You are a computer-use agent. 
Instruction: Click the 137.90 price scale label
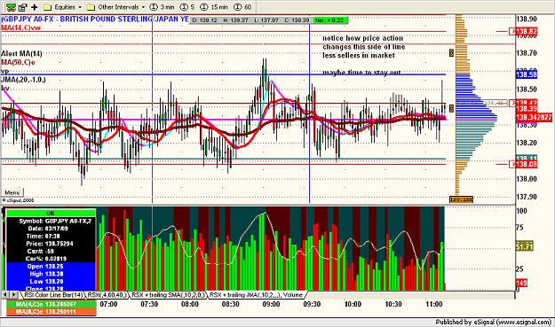(527, 197)
